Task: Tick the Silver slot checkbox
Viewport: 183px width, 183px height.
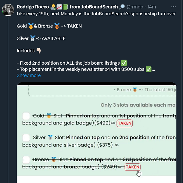Action: point(26,138)
